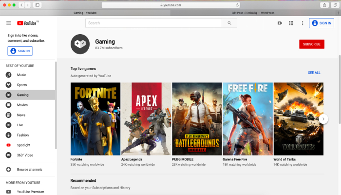The image size is (341, 195).
Task: Open the Apex Legends game thumbnail
Action: click(x=146, y=119)
